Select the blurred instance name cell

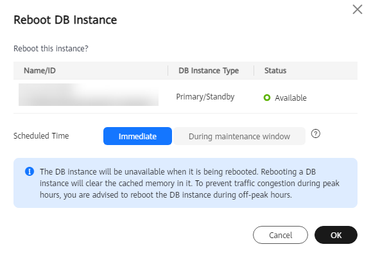tap(89, 94)
